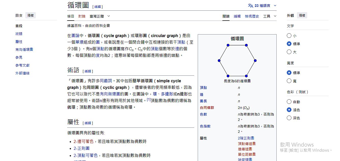Expand the 23 種語言 language dropdown
Viewport: 340px width, 161px height.
coord(262,6)
